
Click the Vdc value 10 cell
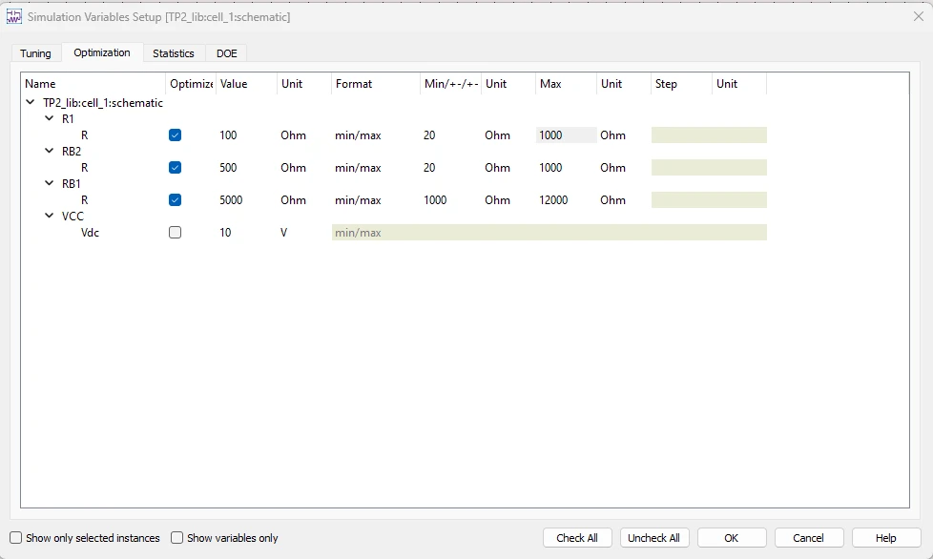pyautogui.click(x=246, y=233)
